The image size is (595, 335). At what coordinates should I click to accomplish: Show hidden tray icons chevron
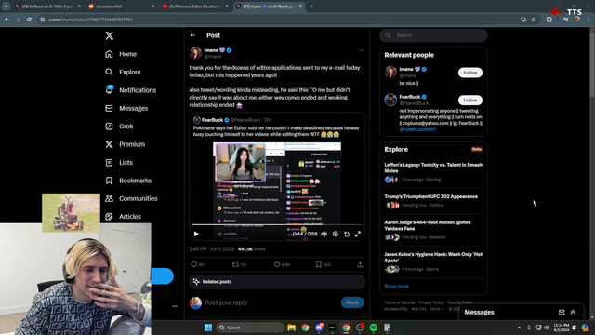pyautogui.click(x=519, y=328)
